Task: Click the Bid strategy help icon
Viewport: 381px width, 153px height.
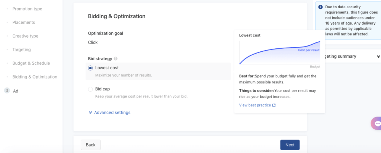Action: 116,59
